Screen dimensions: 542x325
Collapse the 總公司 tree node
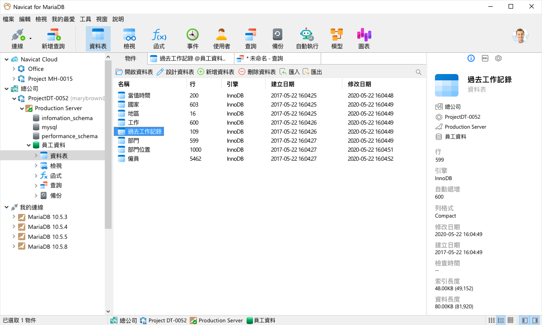tap(6, 89)
